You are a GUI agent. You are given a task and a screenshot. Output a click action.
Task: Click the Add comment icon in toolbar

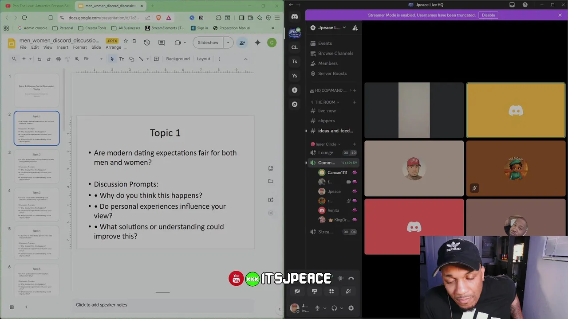[156, 59]
